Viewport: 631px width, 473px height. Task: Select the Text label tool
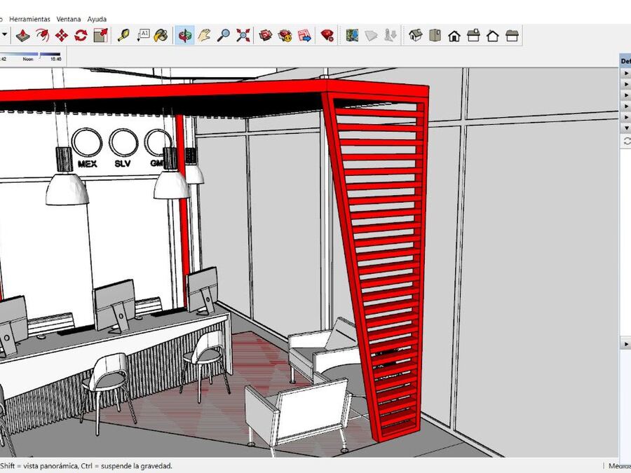tap(143, 36)
